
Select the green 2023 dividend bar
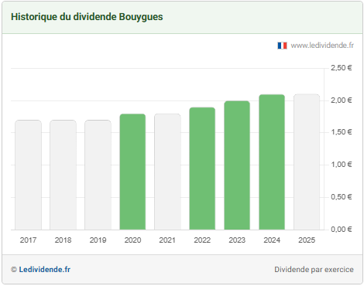[237, 165]
